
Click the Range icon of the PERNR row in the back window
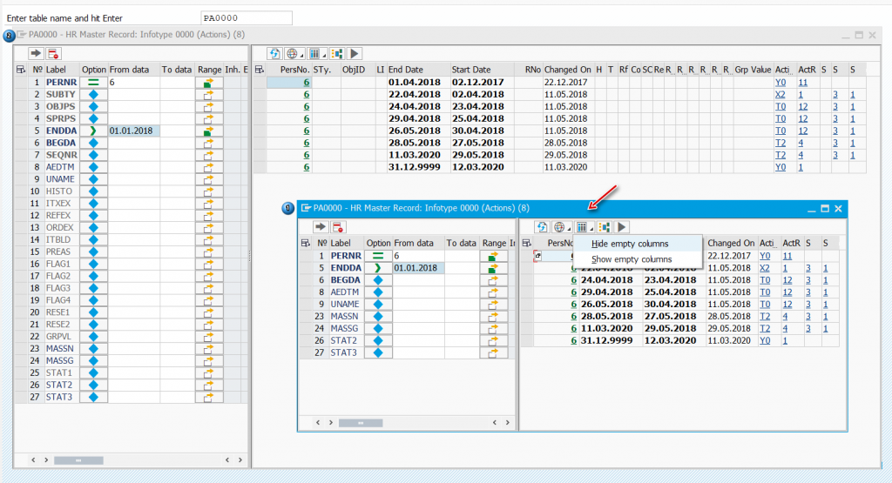[x=209, y=83]
